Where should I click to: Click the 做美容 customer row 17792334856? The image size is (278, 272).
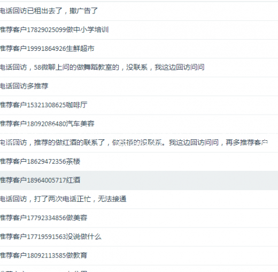coord(139,218)
